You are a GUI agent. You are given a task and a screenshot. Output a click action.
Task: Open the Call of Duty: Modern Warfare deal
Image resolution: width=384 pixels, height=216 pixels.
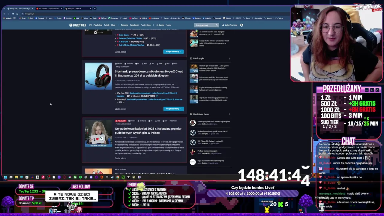pyautogui.click(x=132, y=45)
